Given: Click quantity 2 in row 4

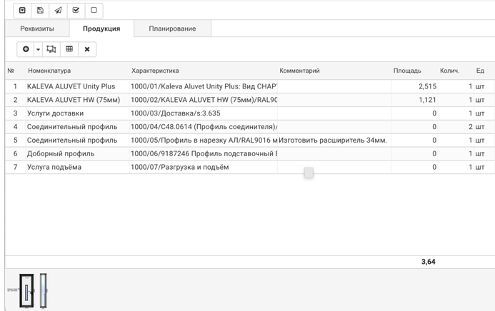Looking at the screenshot, I should point(471,127).
